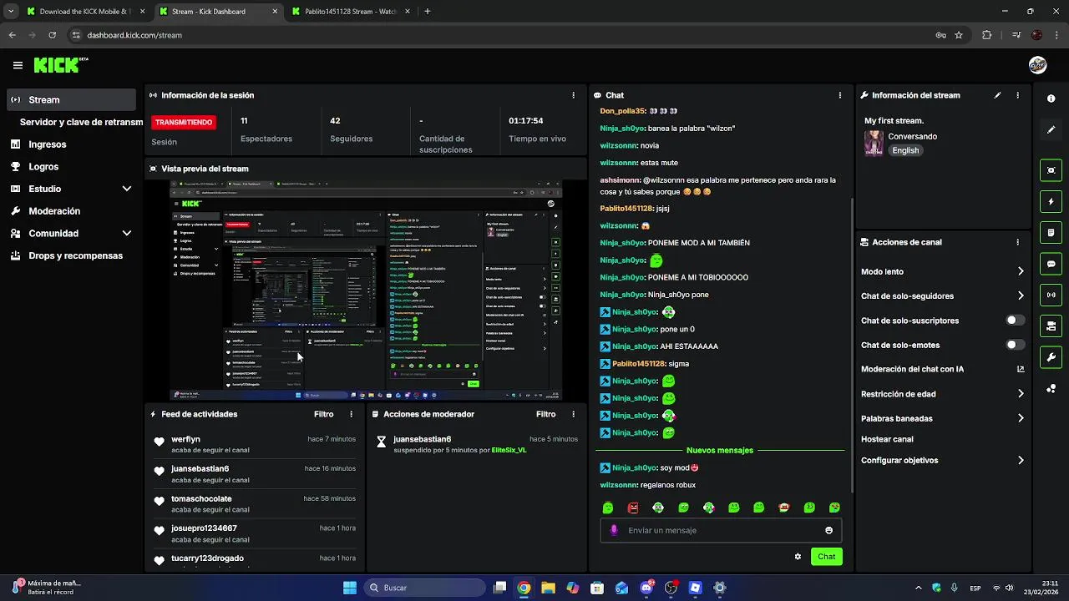This screenshot has height=601, width=1069.
Task: Click Conversando category in stream info
Action: coord(912,136)
